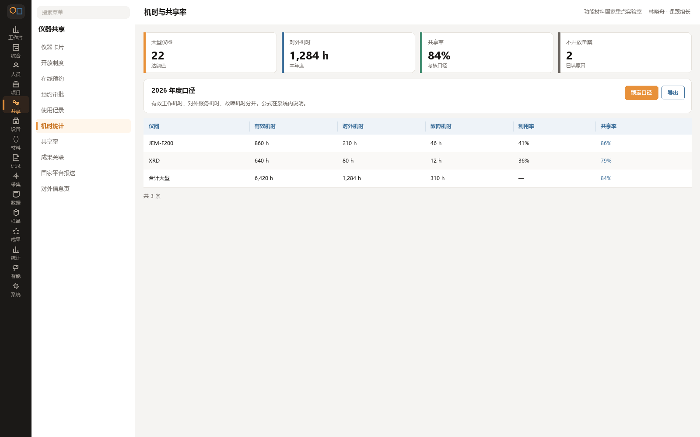
Task: Click the 林晓舟 · 课题组长 user label
Action: click(669, 12)
